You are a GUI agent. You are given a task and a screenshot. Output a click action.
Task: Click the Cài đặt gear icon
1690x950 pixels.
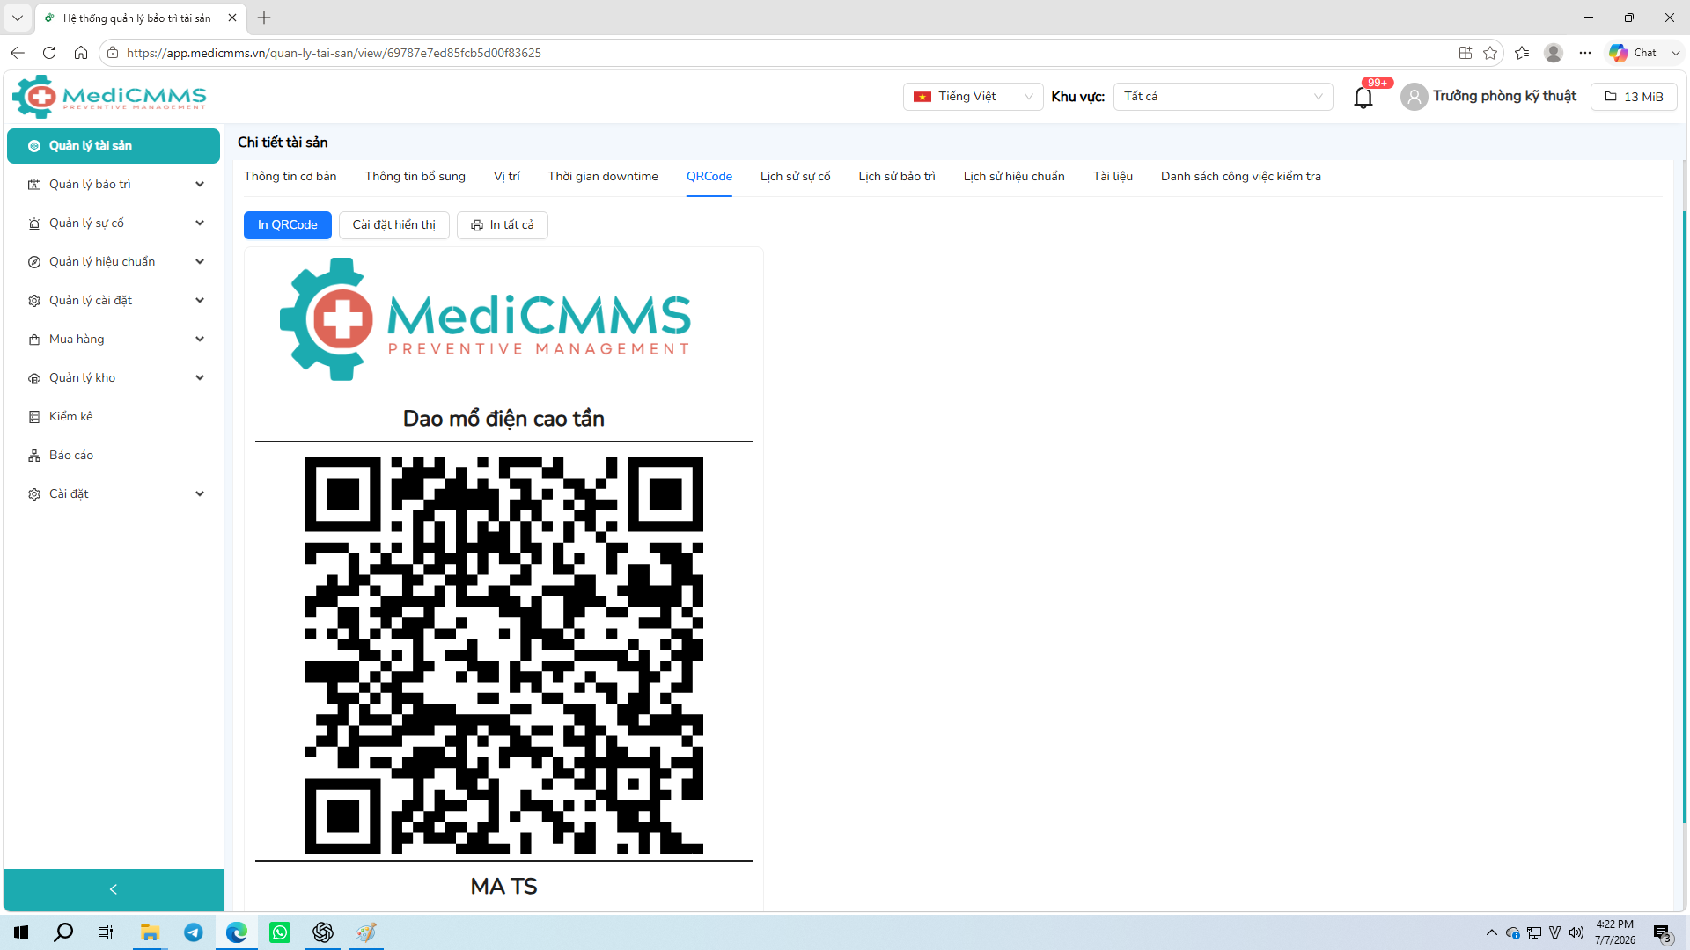[34, 494]
